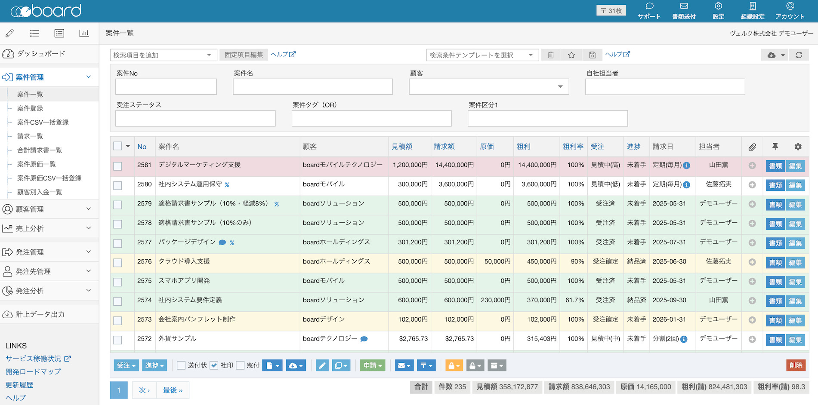Open 検索条件テンプレートを選択 dropdown

[x=482, y=55]
